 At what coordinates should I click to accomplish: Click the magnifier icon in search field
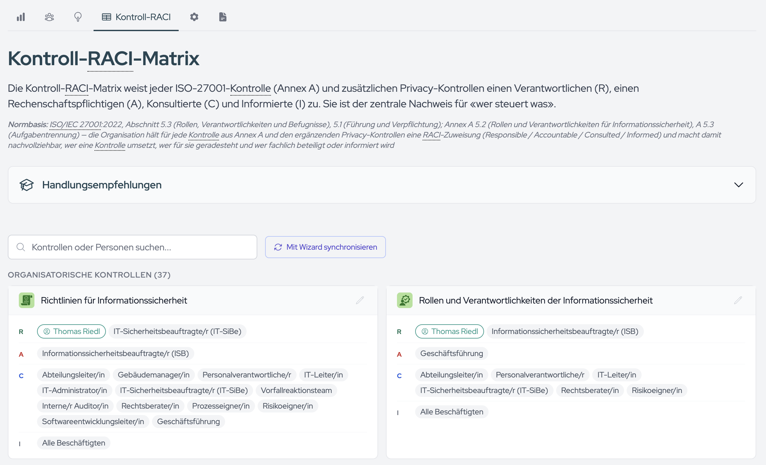21,247
